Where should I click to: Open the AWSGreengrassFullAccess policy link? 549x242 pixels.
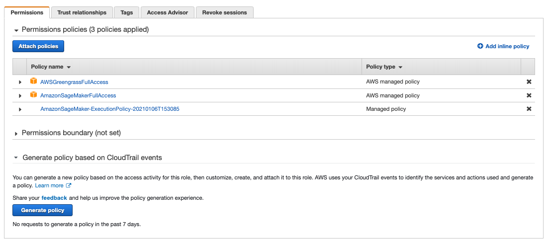(74, 82)
